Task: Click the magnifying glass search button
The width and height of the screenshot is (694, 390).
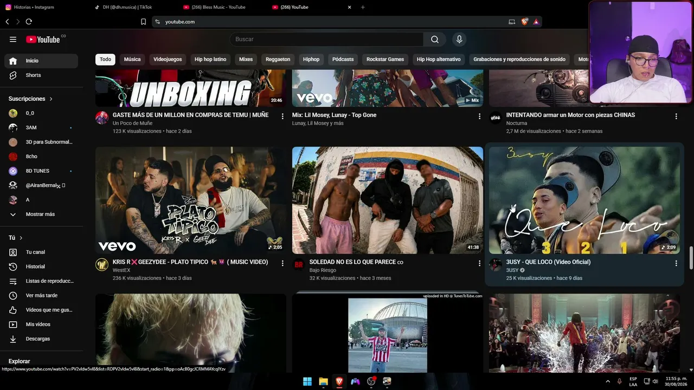Action: point(435,40)
